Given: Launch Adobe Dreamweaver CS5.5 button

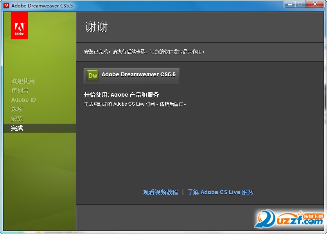Looking at the screenshot, I should point(131,76).
